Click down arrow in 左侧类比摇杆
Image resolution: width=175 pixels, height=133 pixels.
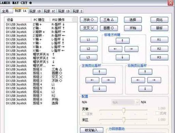100,89
